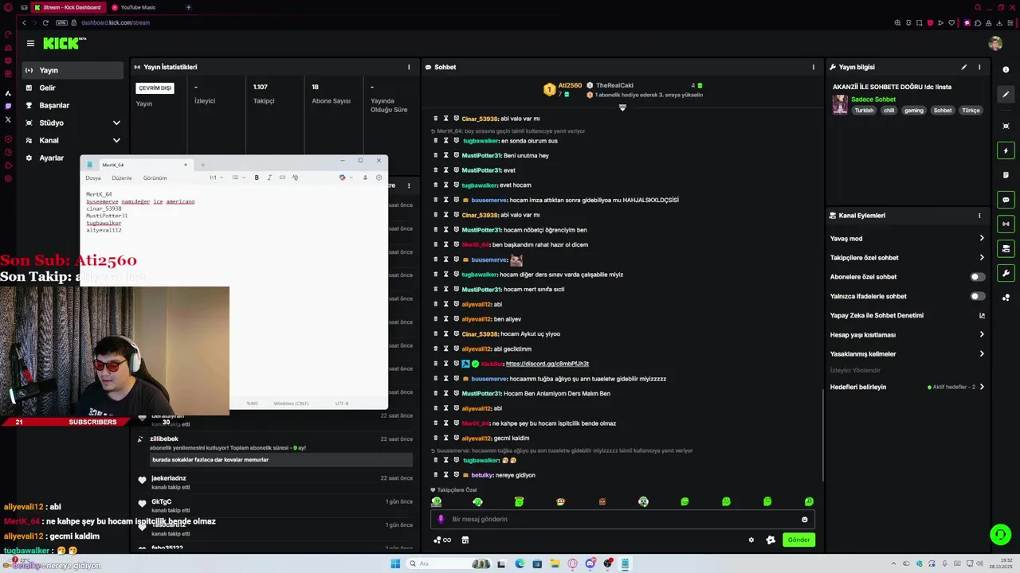Select Gelir in the sidebar
This screenshot has width=1020, height=573.
73,88
